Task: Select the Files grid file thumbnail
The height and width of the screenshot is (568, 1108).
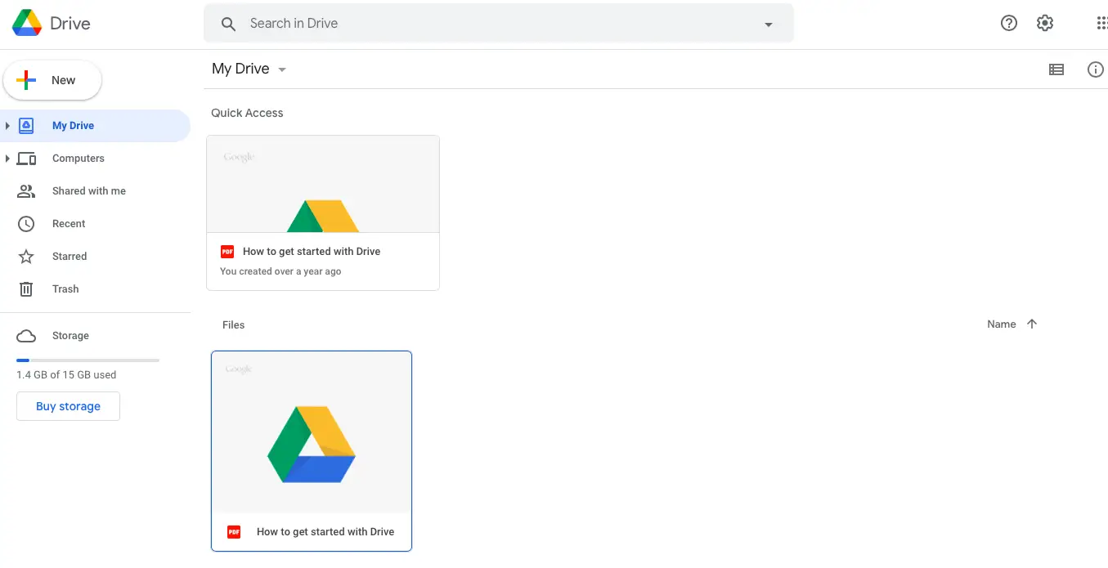Action: coord(312,432)
